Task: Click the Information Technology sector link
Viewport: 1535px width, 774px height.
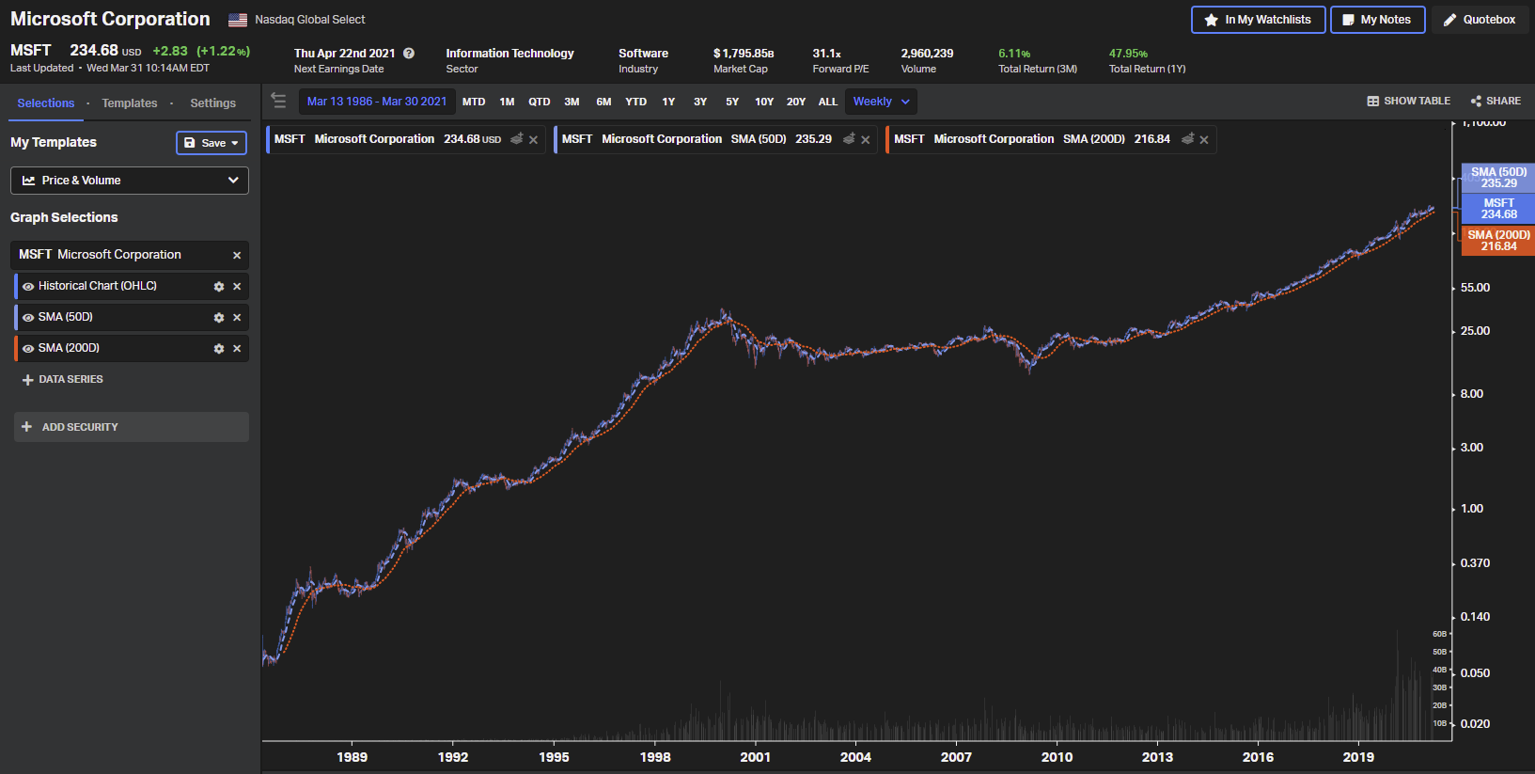Action: pyautogui.click(x=509, y=54)
